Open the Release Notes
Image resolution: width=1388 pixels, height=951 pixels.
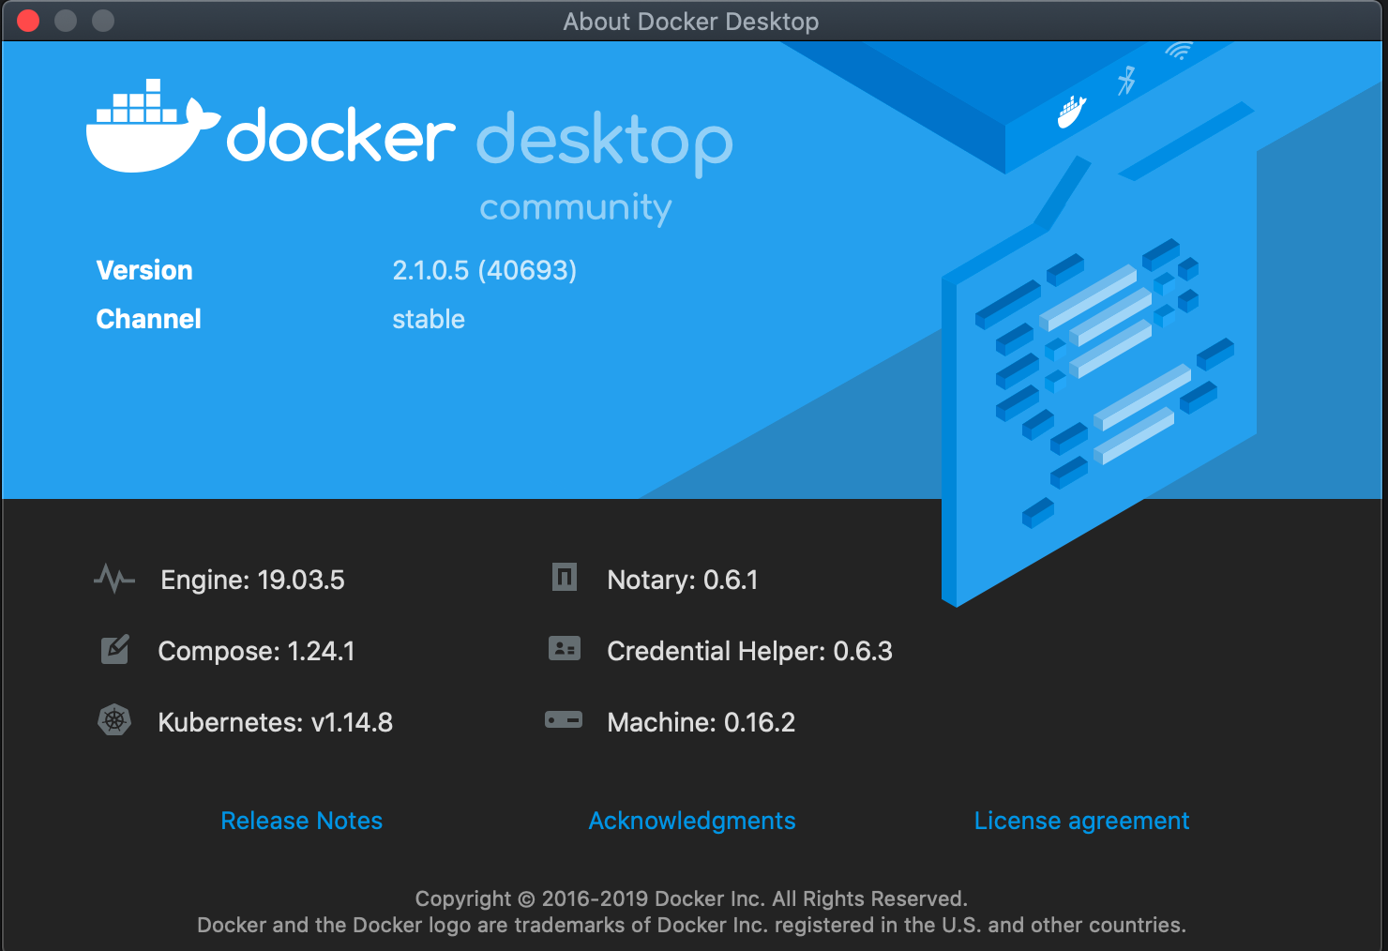tap(301, 821)
